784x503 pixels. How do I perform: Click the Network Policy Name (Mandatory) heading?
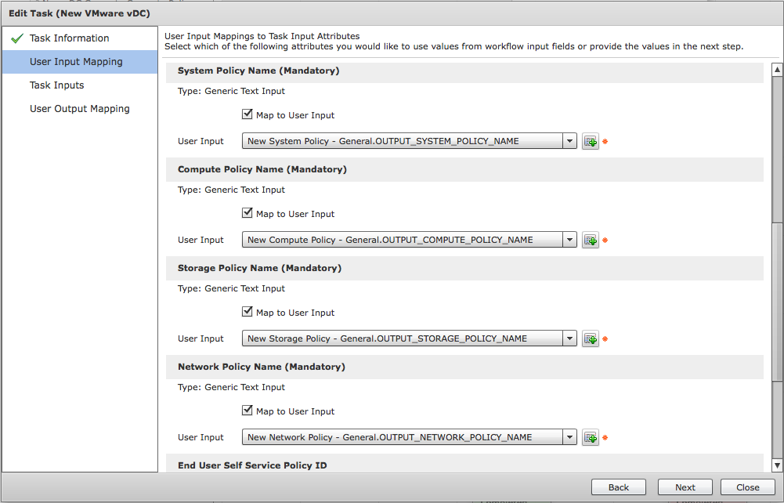pyautogui.click(x=262, y=367)
